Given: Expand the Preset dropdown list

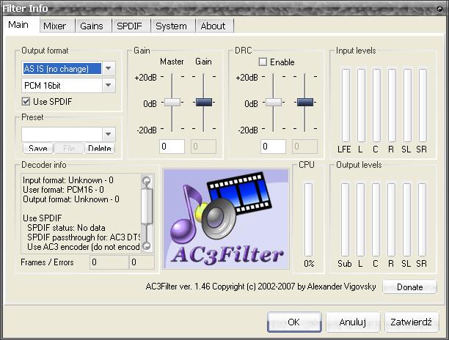Looking at the screenshot, I should coord(109,134).
